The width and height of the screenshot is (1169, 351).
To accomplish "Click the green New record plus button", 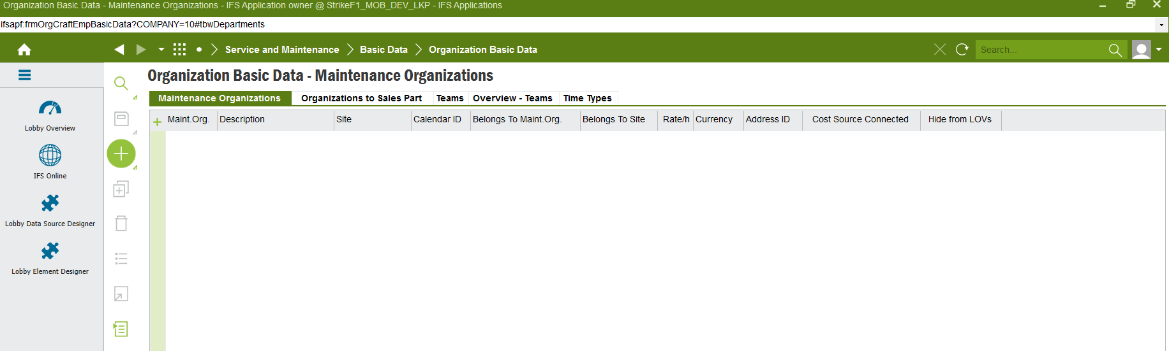I will click(121, 154).
